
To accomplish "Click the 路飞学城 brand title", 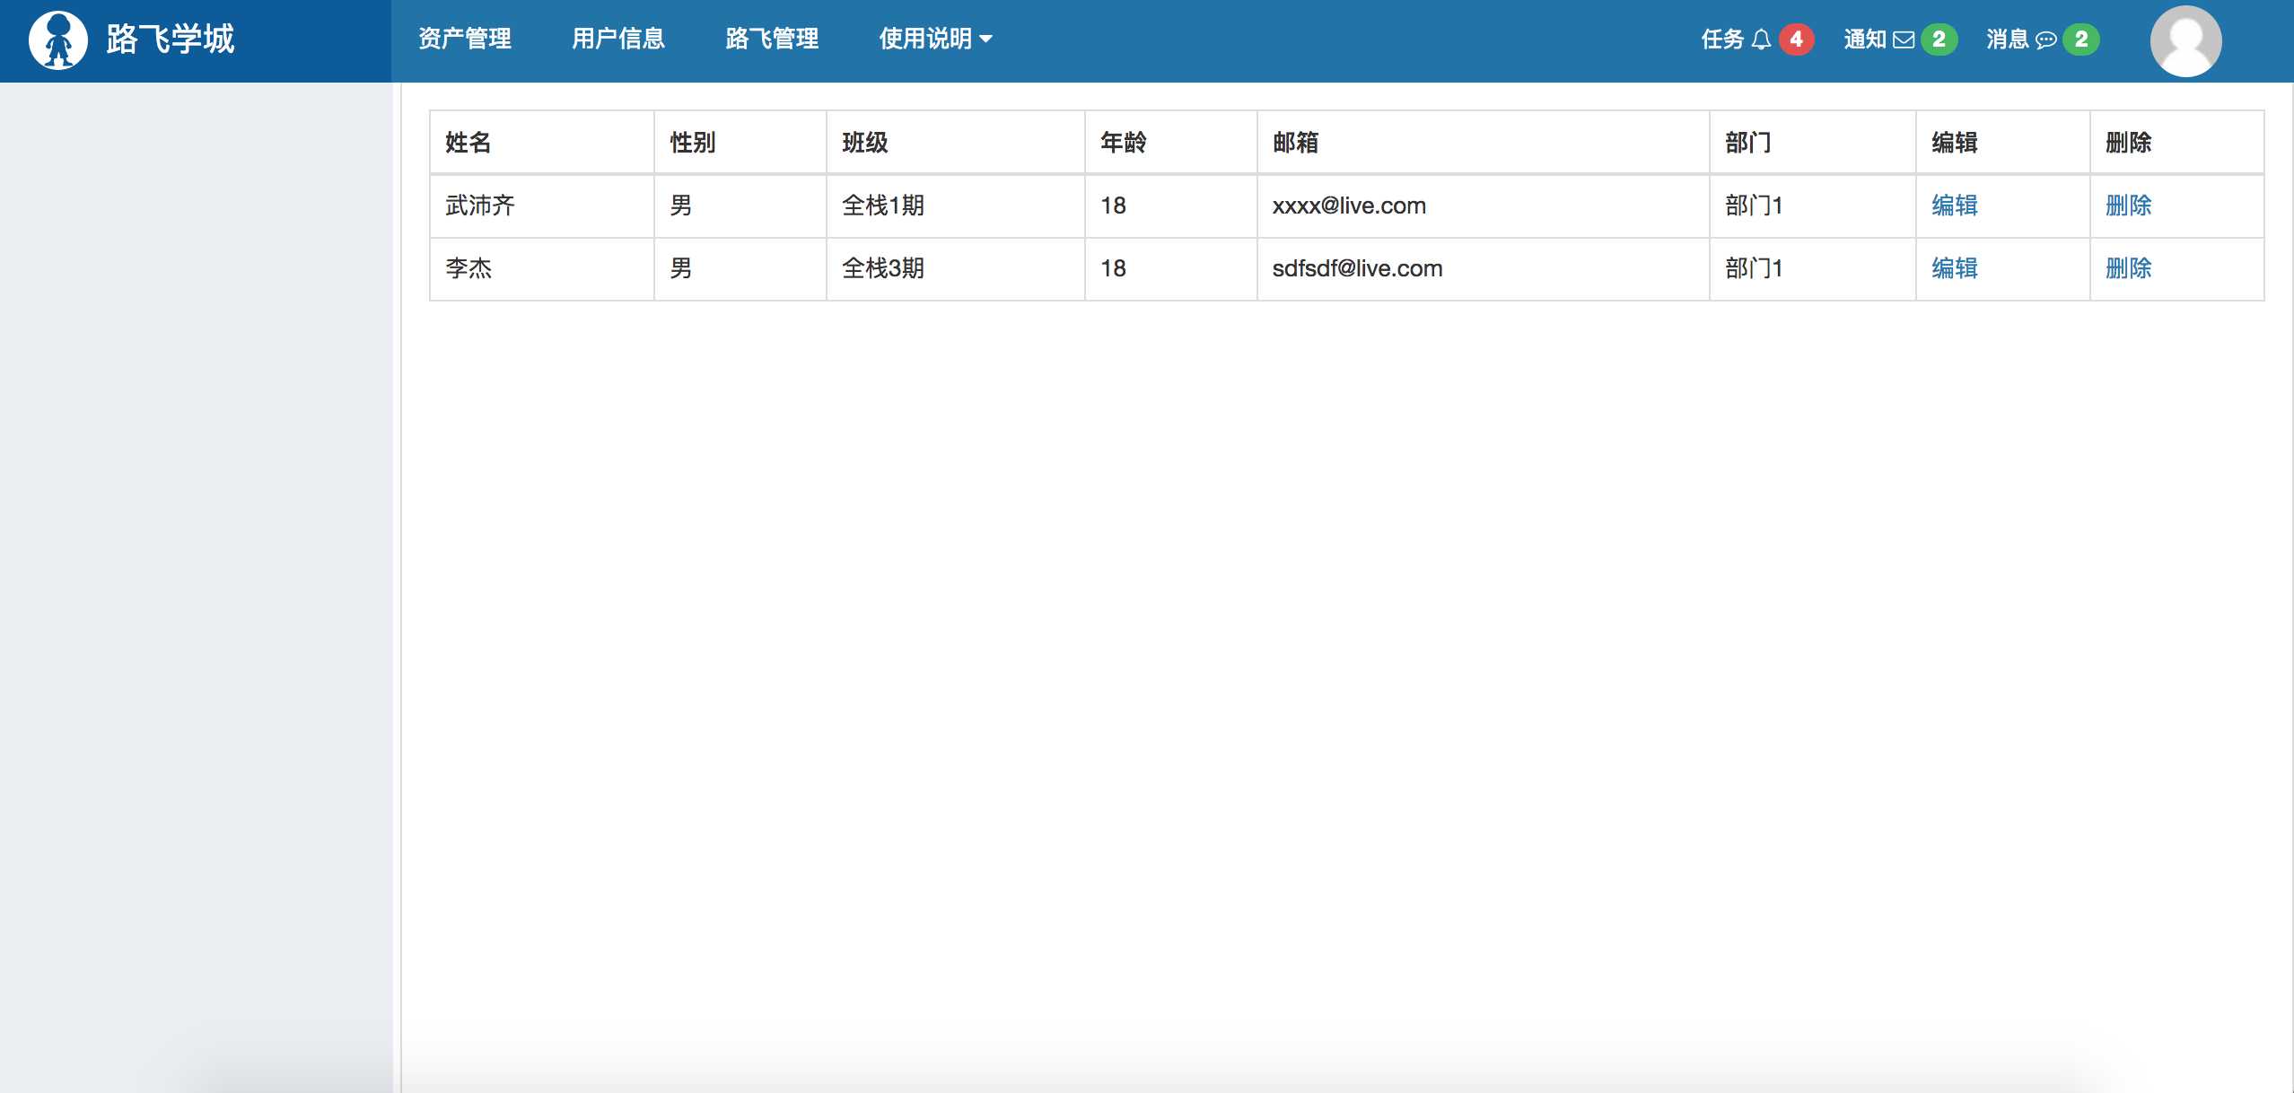I will tap(171, 39).
